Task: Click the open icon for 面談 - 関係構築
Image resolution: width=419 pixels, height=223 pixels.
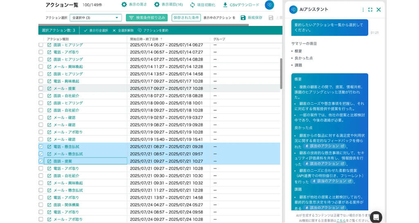Action: click(49, 205)
